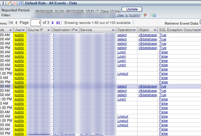Image resolution: width=201 pixels, height=136 pixels.
Task: Click into the Page number input field
Action: pyautogui.click(x=36, y=23)
